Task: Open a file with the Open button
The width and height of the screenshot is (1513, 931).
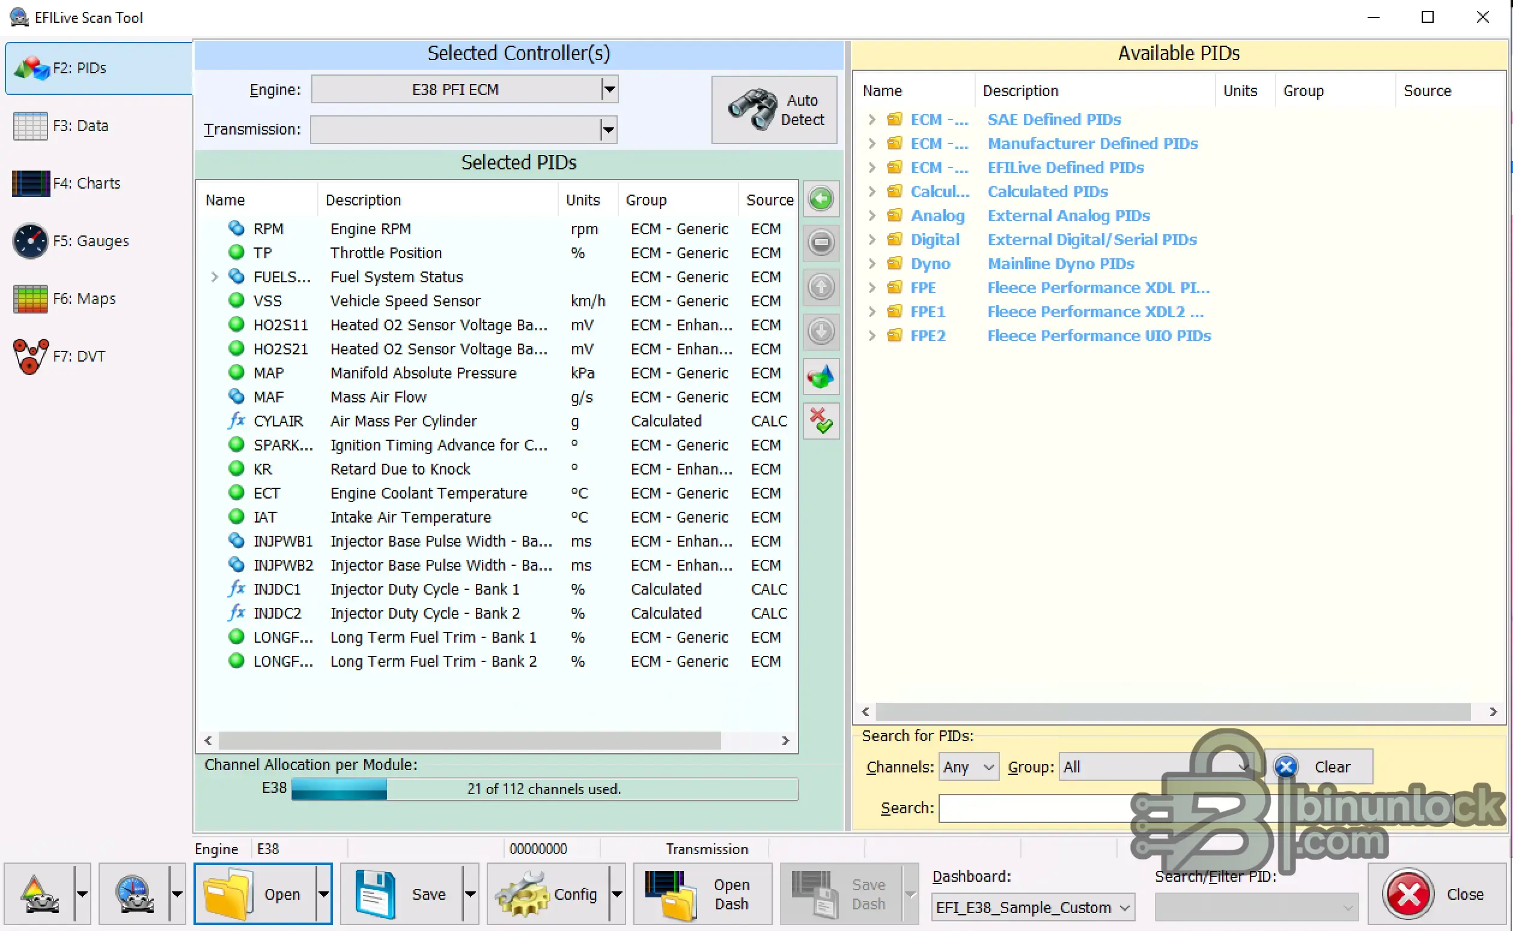Action: coord(255,894)
